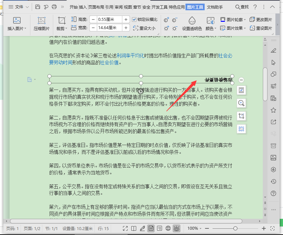This screenshot has width=283, height=235.
Task: Decrease width with the minus button
Action: pyautogui.click(x=93, y=28)
